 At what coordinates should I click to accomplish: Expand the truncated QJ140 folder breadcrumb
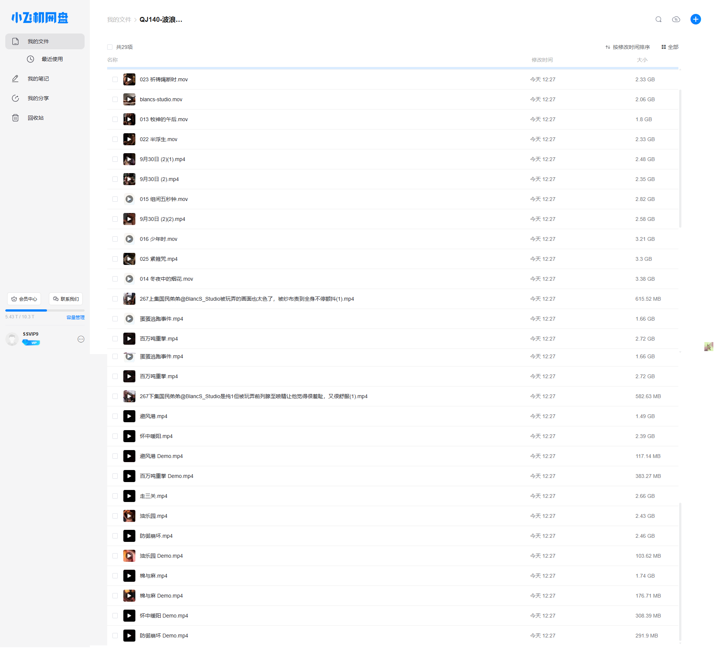pyautogui.click(x=161, y=20)
